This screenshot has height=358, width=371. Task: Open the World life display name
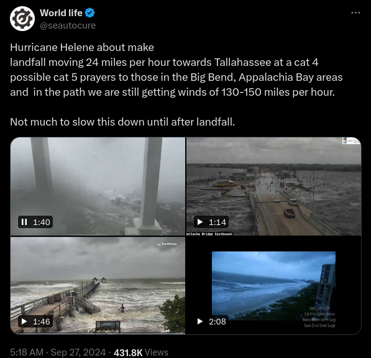[61, 13]
